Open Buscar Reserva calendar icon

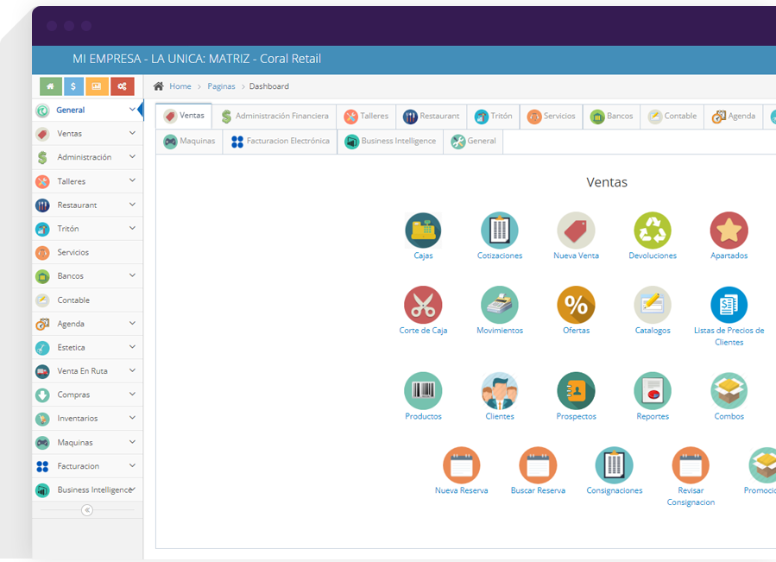click(538, 465)
